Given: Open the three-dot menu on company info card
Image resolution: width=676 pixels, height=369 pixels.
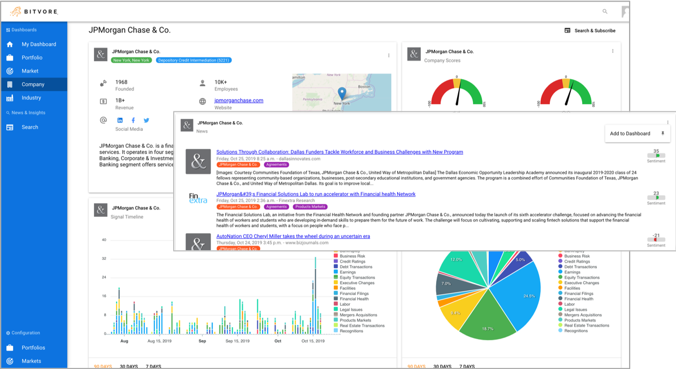Looking at the screenshot, I should pos(389,55).
